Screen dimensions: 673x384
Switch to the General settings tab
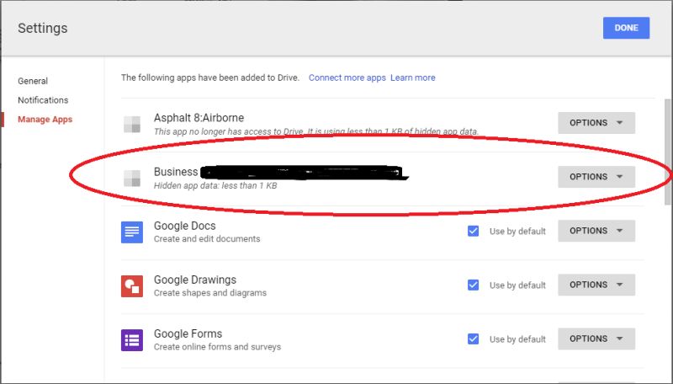[x=33, y=81]
